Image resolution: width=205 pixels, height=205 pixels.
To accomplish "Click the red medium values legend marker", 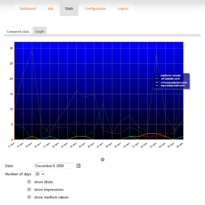I will pyautogui.click(x=157, y=75).
